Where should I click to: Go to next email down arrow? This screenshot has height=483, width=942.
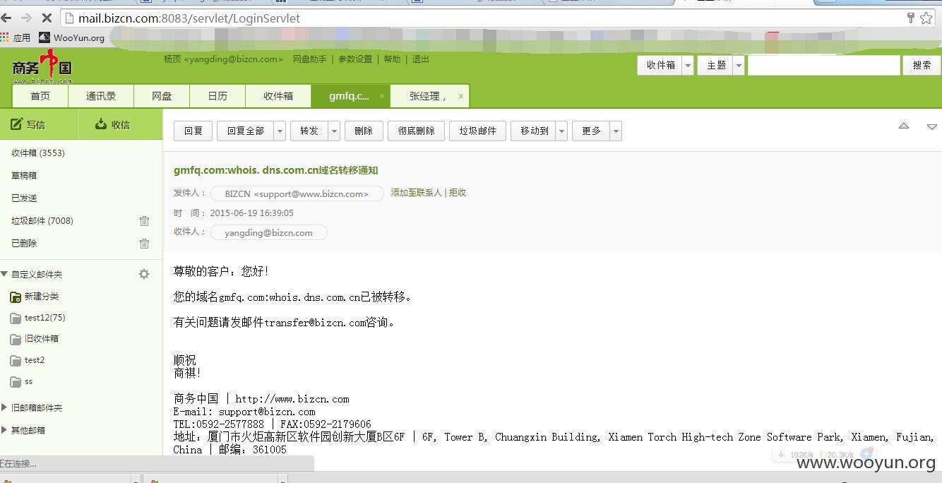932,127
